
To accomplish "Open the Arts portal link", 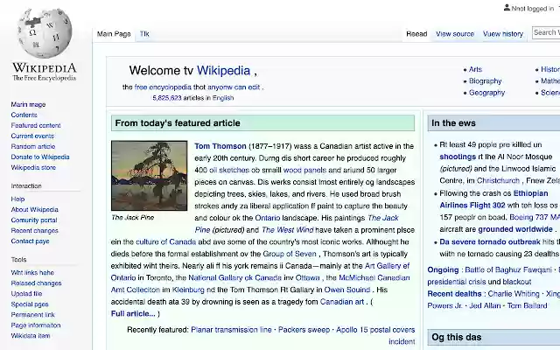I will point(475,69).
